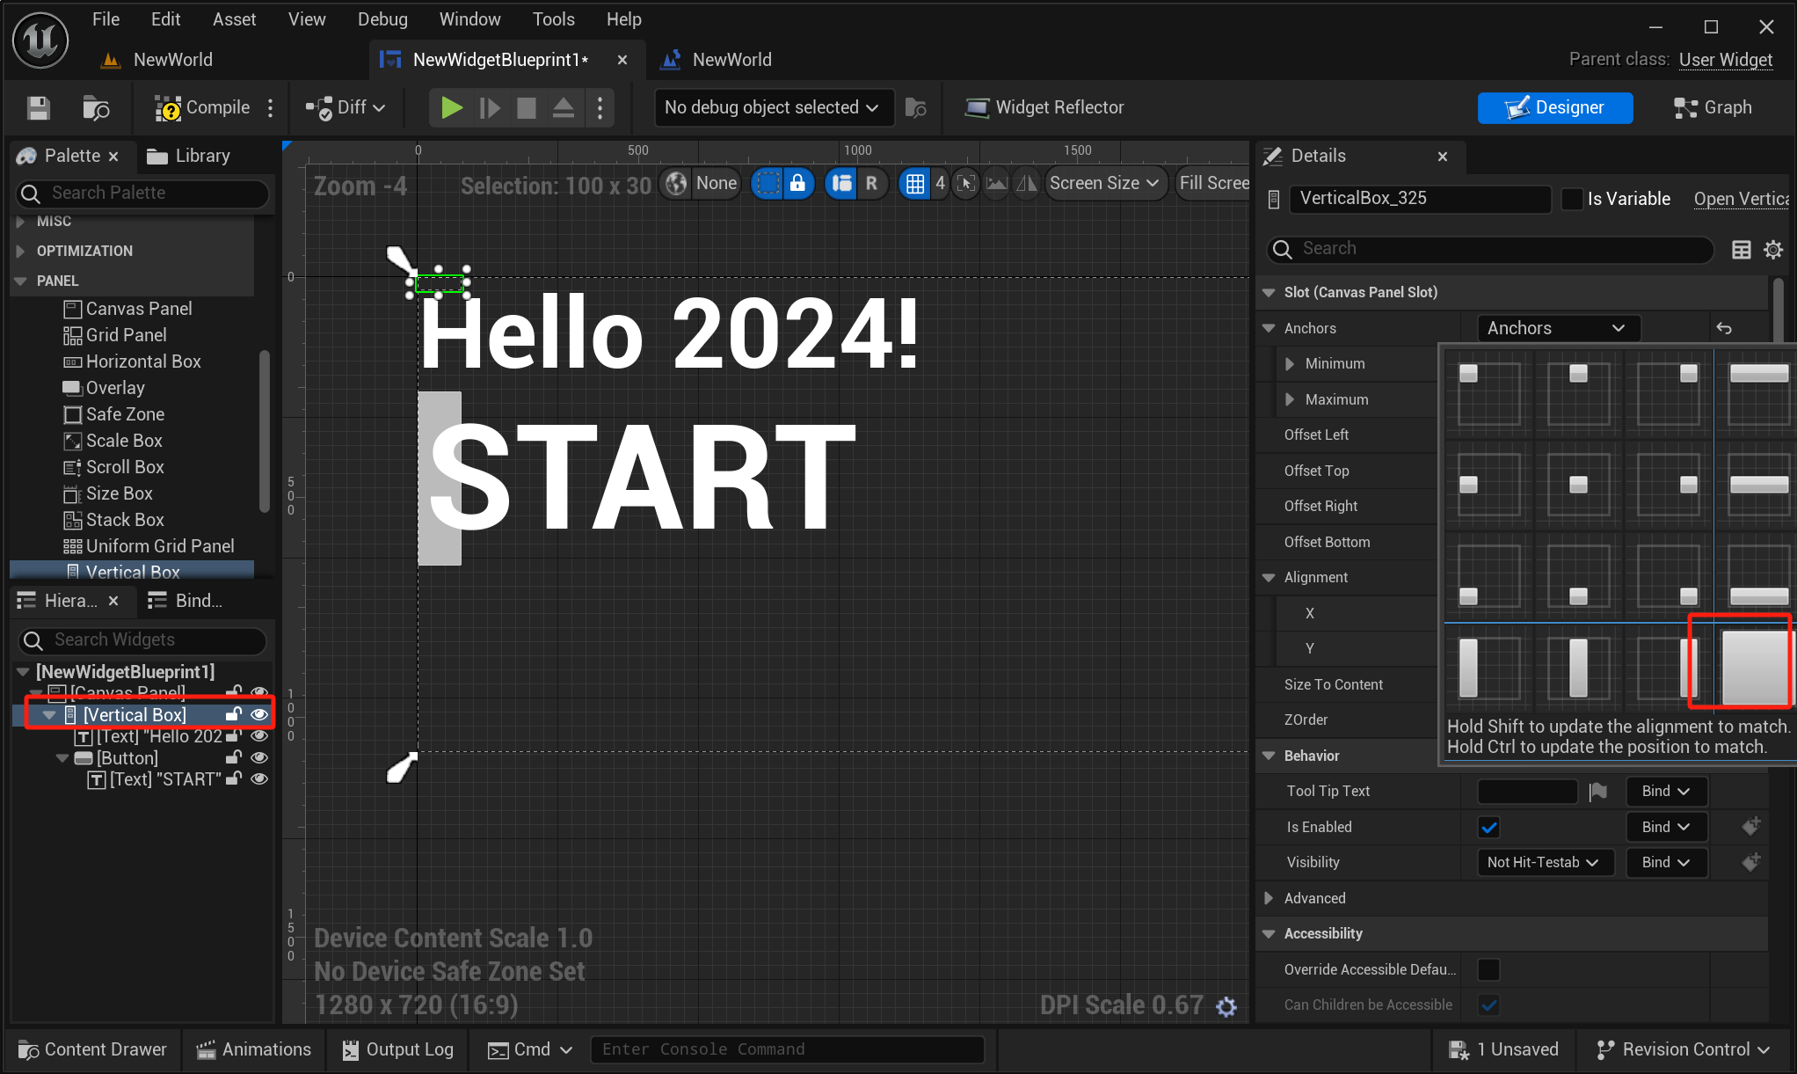Collapse the PANEL palette category
This screenshot has width=1797, height=1074.
coord(20,281)
